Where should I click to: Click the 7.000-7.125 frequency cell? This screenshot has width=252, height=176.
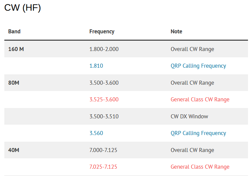pyautogui.click(x=103, y=150)
